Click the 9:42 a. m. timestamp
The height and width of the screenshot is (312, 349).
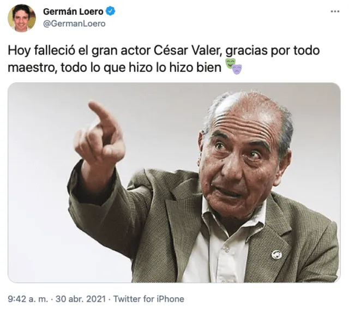tap(28, 299)
